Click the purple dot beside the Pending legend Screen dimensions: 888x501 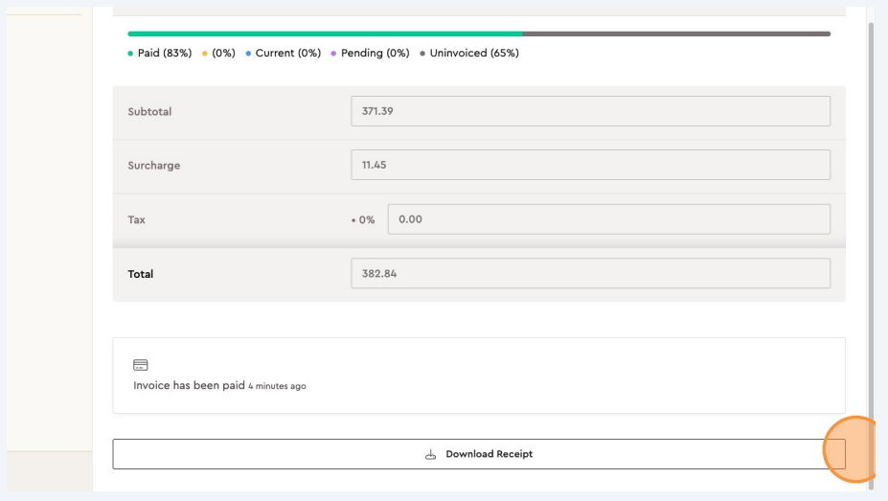click(x=333, y=54)
